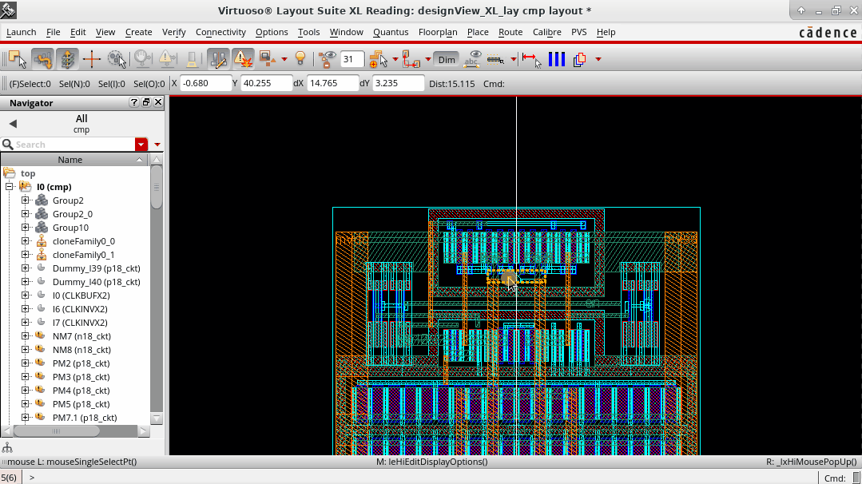Click the greyed hand constraint icon
Screen dimensions: 862x484
[142, 59]
